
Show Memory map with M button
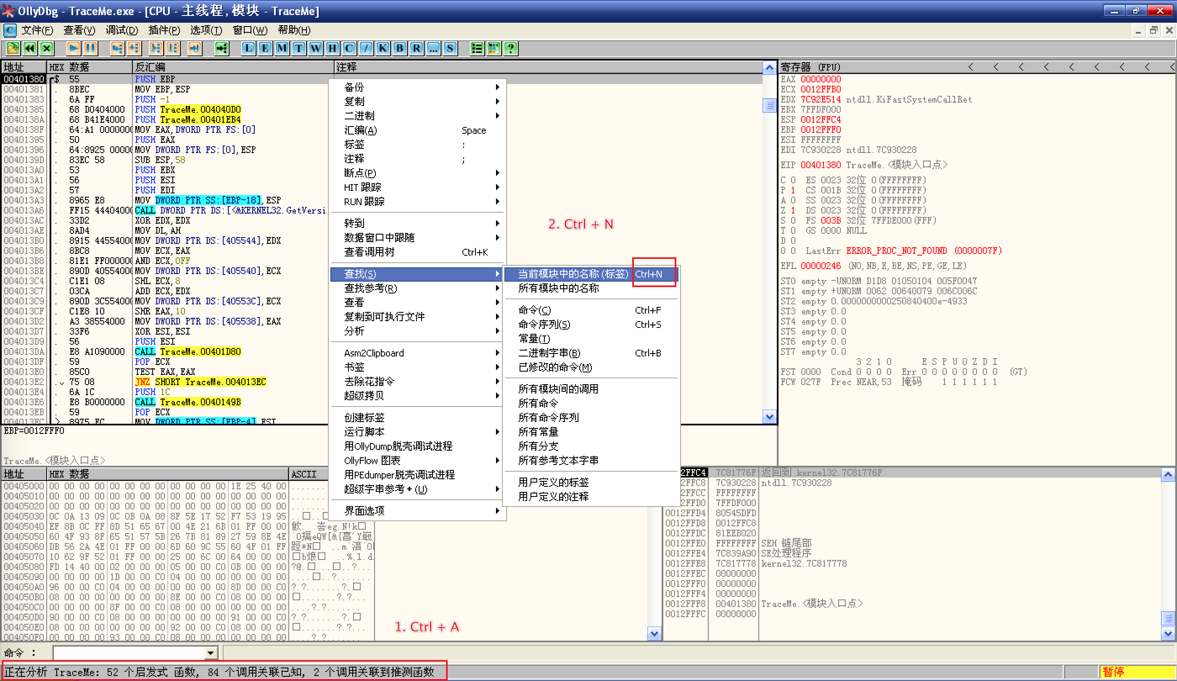[x=282, y=48]
